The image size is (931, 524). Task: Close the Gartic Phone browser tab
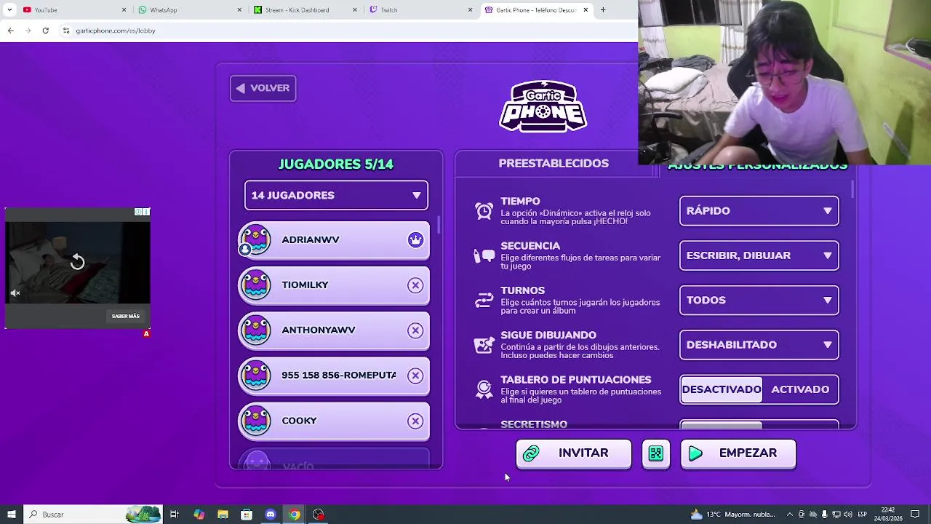click(586, 9)
